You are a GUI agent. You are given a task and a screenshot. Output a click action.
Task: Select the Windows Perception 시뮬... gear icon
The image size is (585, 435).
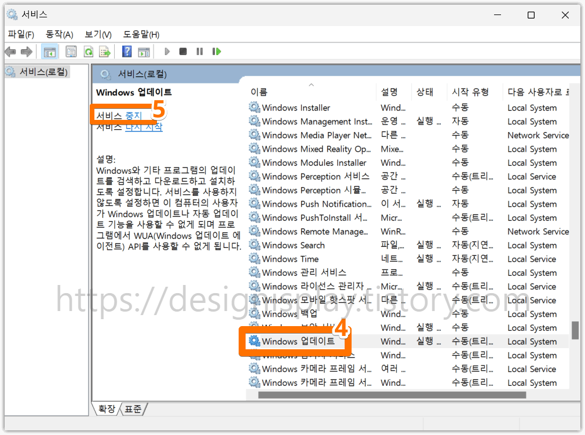tap(254, 190)
